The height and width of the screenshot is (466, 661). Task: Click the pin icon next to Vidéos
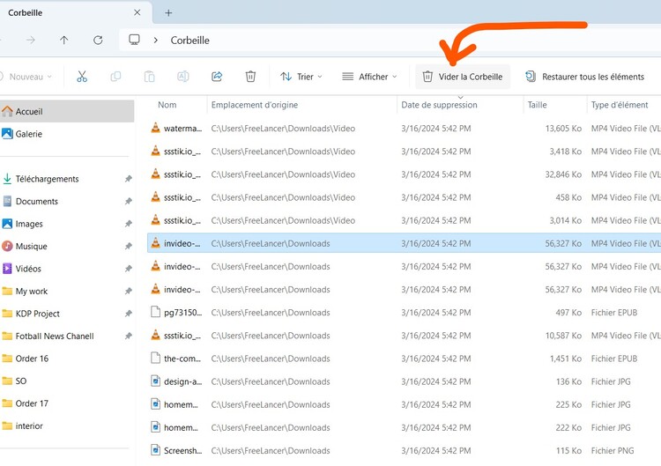click(128, 269)
